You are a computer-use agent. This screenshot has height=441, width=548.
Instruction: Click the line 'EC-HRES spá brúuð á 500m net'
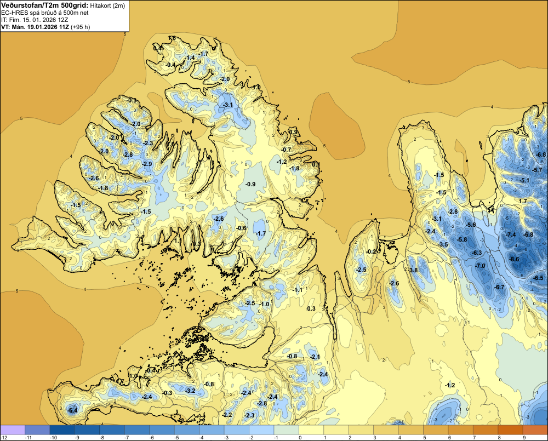(44, 13)
